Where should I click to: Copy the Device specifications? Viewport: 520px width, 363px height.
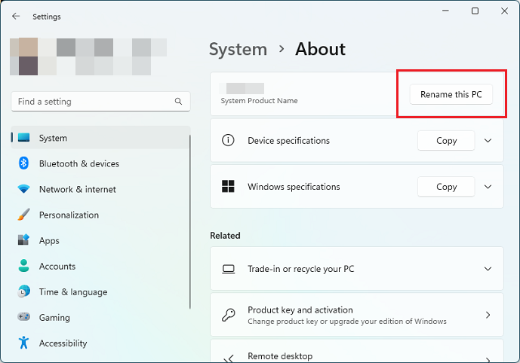(446, 140)
